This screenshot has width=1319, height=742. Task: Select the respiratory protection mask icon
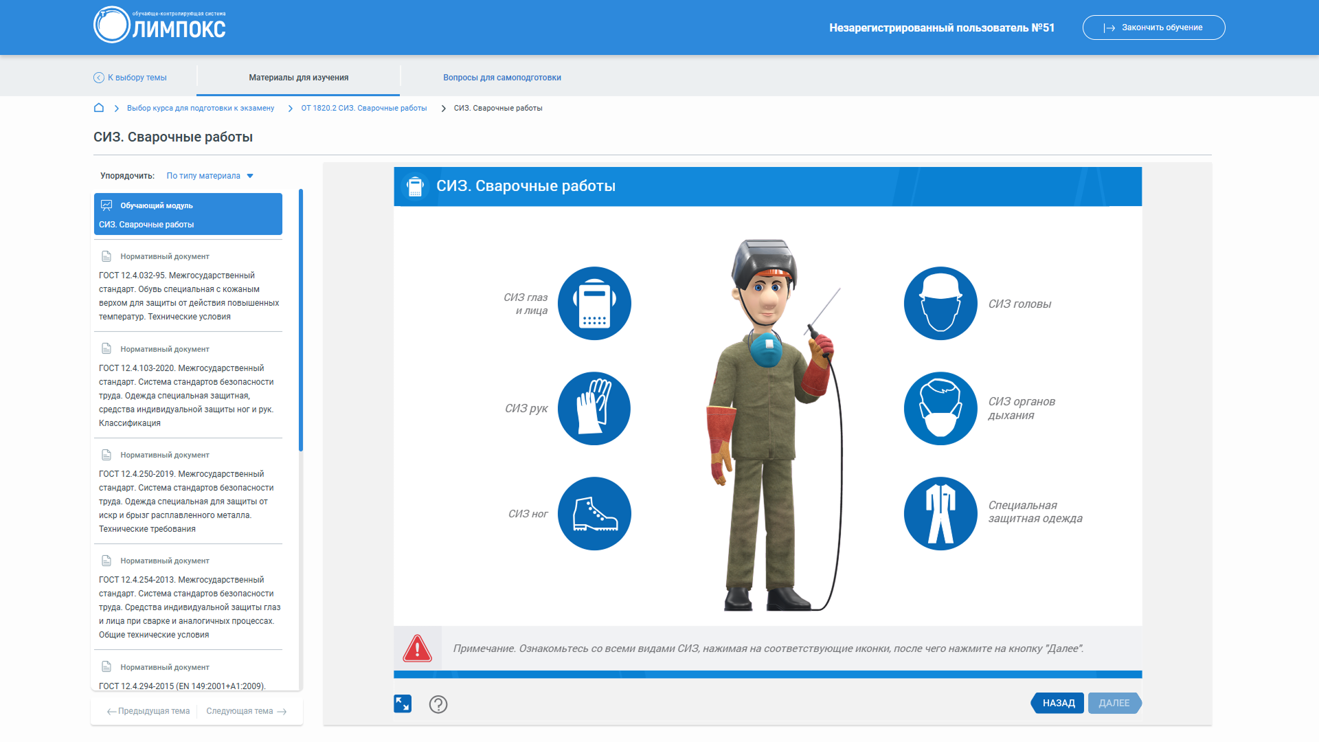[x=940, y=408]
